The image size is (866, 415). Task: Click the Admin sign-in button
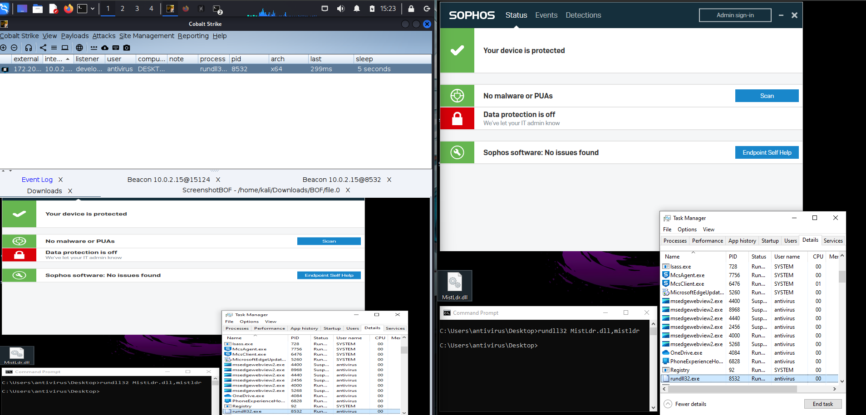pyautogui.click(x=735, y=15)
